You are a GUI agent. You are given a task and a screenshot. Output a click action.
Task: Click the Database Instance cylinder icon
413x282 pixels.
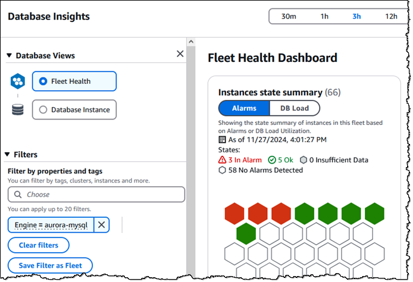[18, 109]
